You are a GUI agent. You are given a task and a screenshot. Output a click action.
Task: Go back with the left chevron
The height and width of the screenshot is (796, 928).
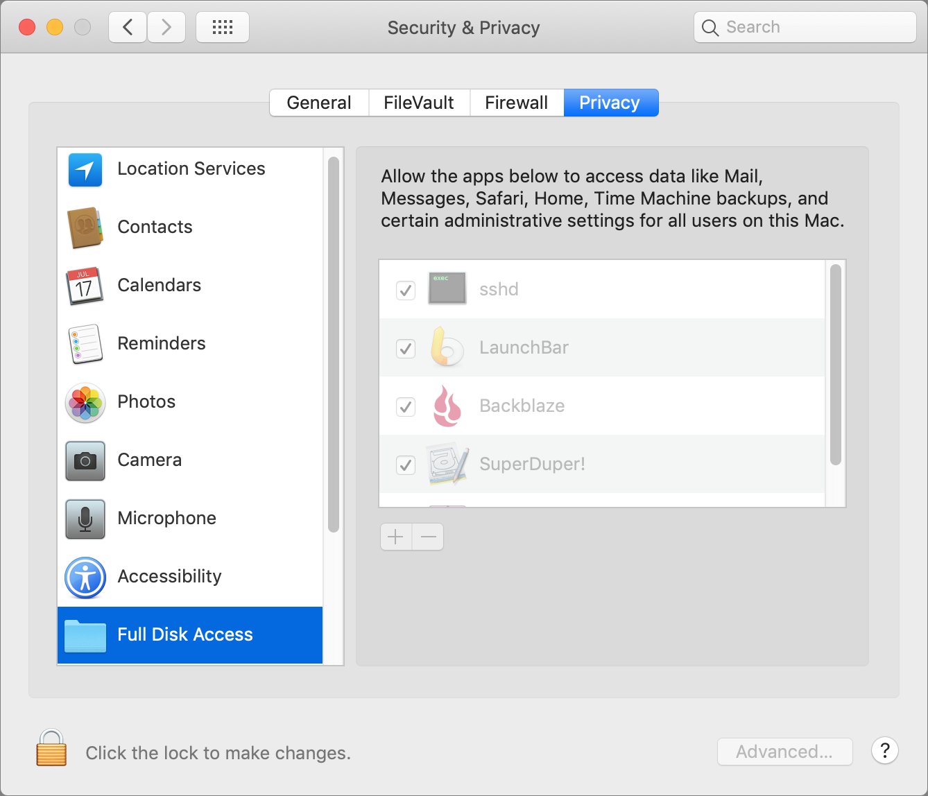click(128, 28)
